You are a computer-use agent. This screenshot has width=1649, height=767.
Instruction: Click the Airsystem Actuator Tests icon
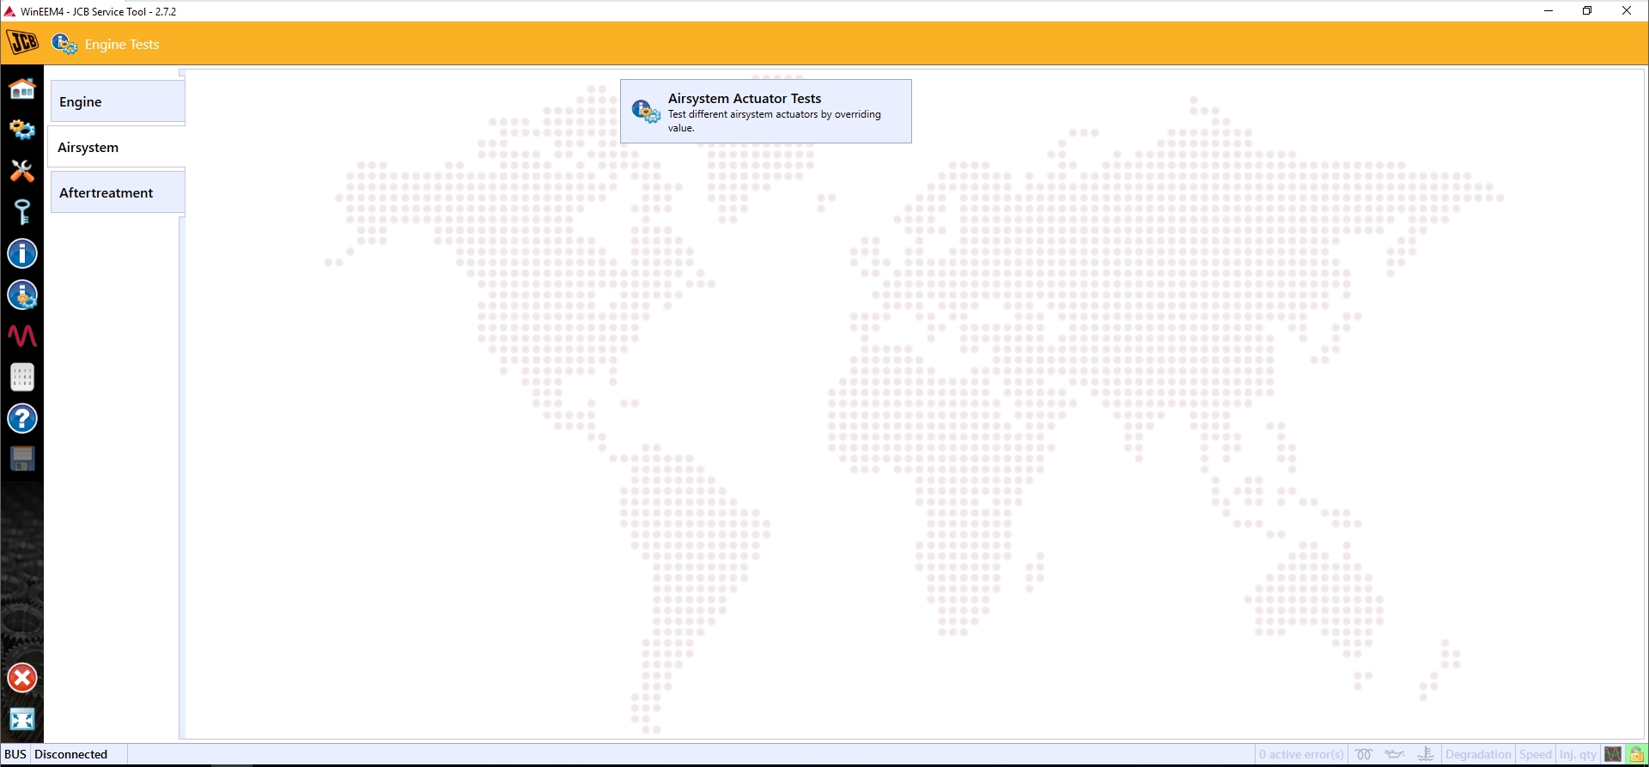click(x=646, y=112)
